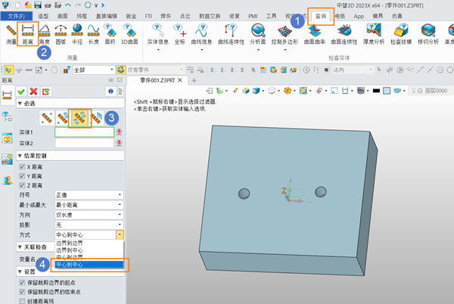
Task: Open the 文件(F) menu
Action: tap(16, 16)
